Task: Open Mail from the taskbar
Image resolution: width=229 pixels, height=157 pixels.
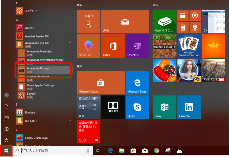Action: tap(145, 151)
